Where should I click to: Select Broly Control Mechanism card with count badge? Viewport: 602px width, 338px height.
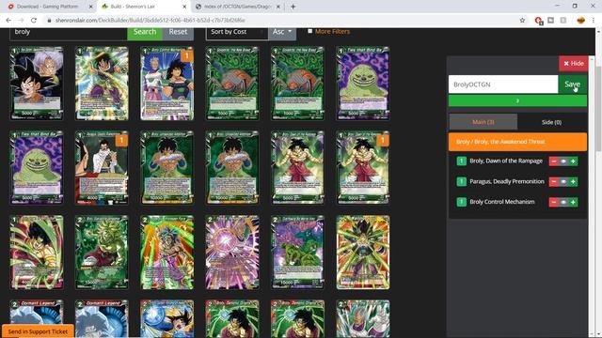point(167,84)
